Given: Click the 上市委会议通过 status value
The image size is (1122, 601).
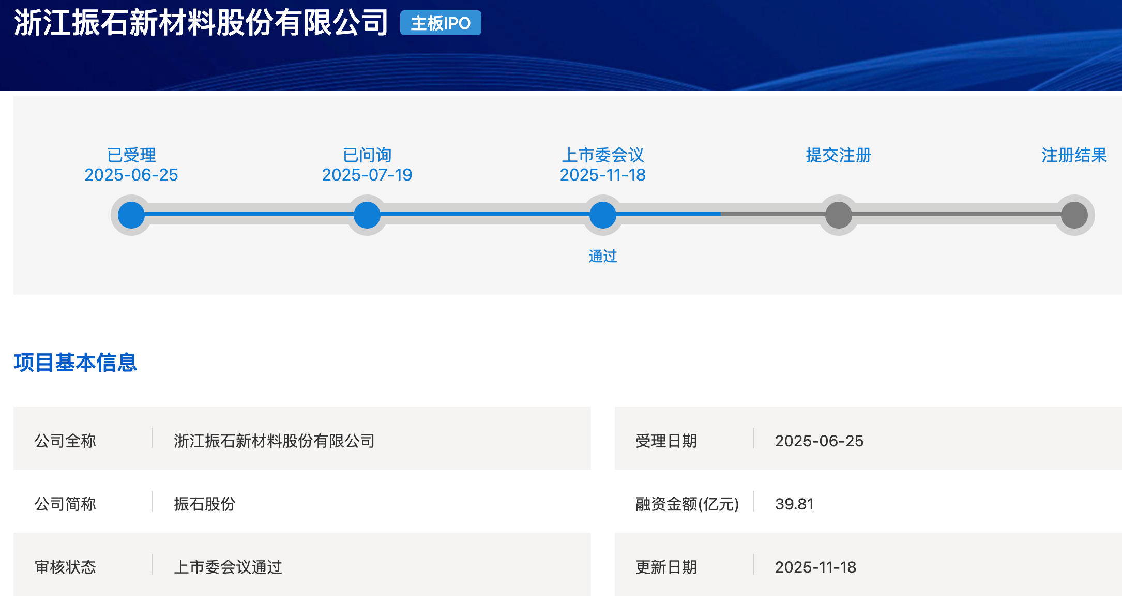Looking at the screenshot, I should tap(228, 567).
